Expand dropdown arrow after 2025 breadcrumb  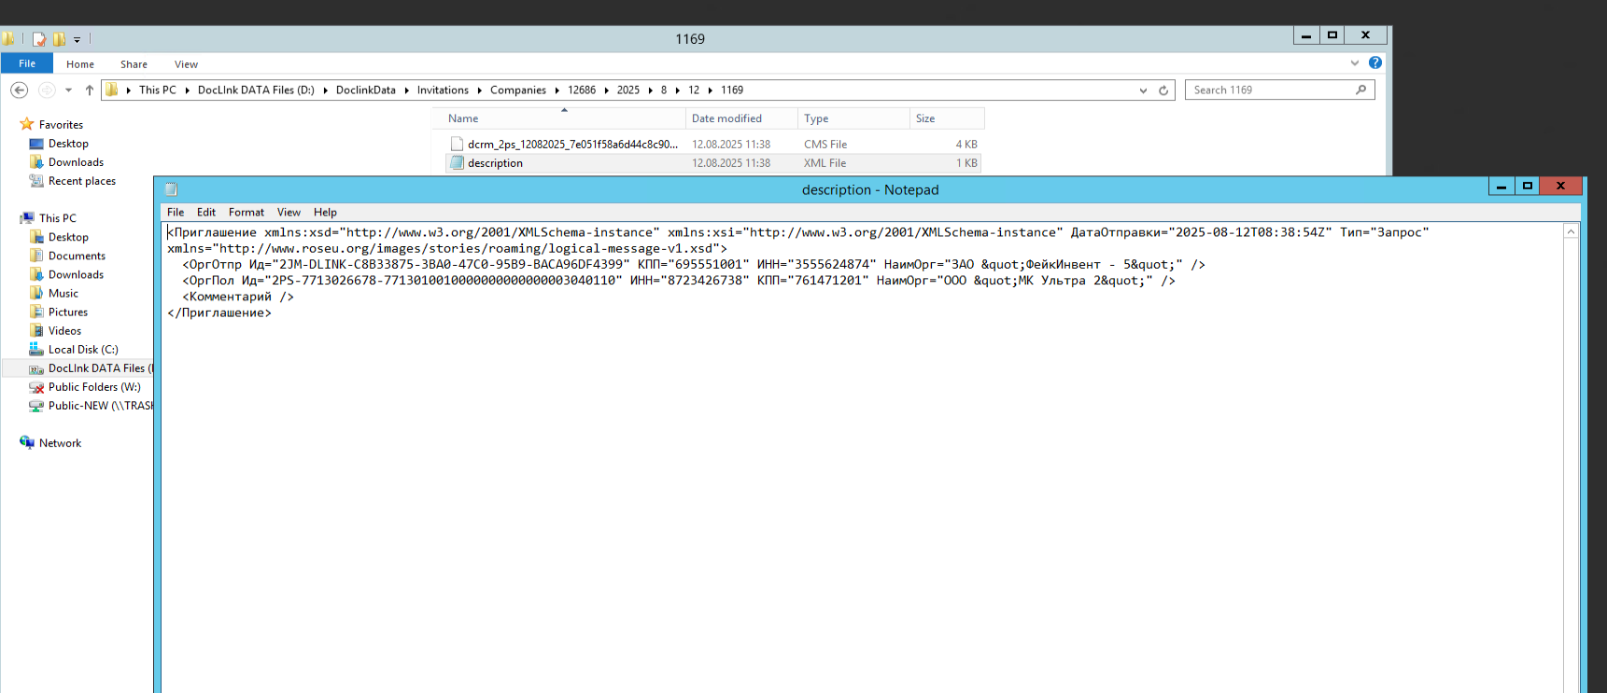(x=651, y=90)
